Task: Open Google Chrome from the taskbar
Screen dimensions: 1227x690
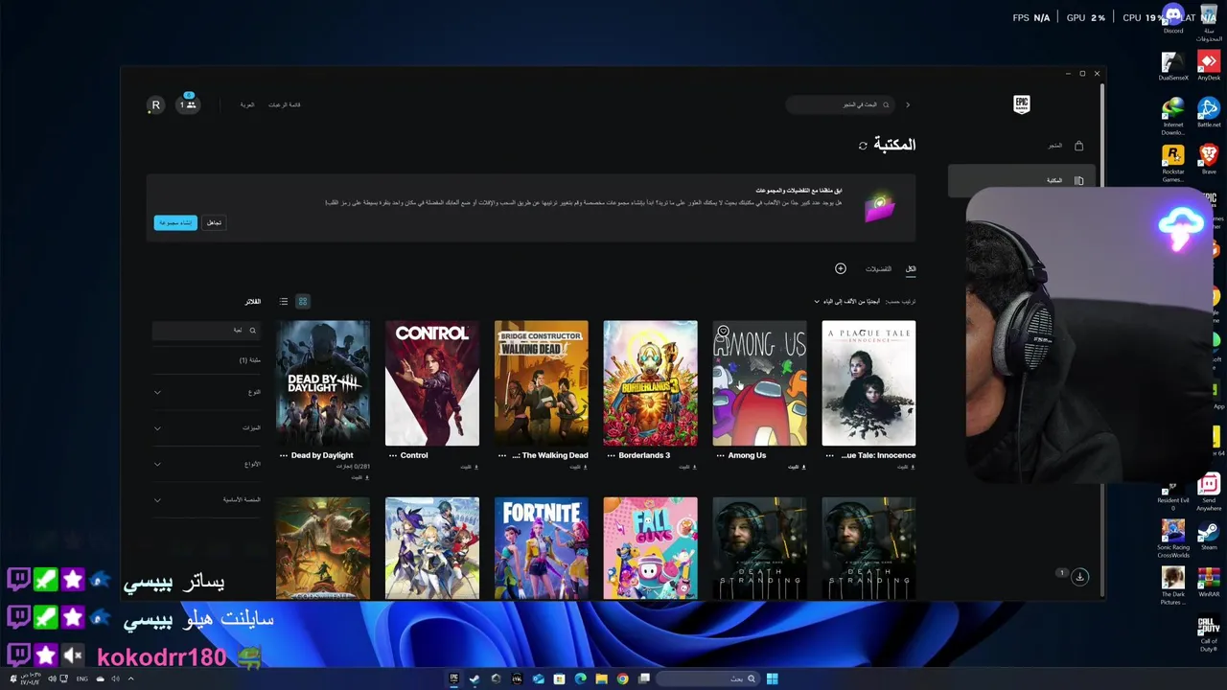Action: coord(623,678)
